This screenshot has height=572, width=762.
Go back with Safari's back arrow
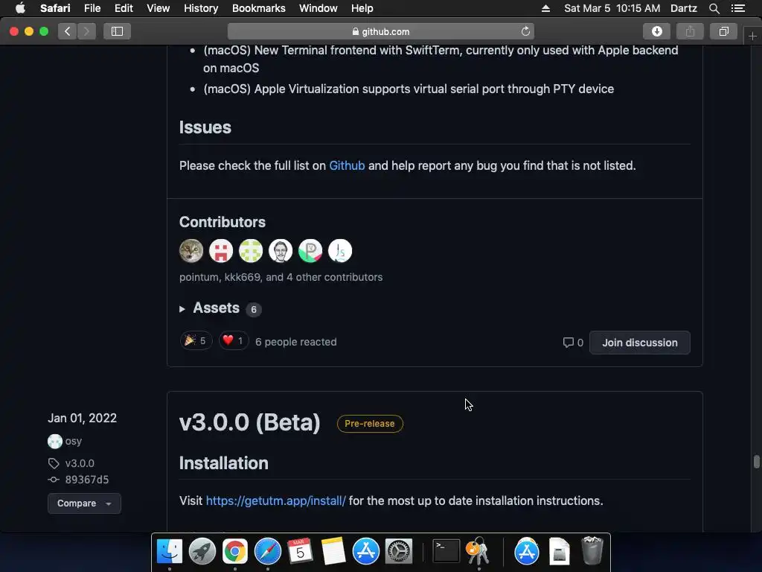68,31
